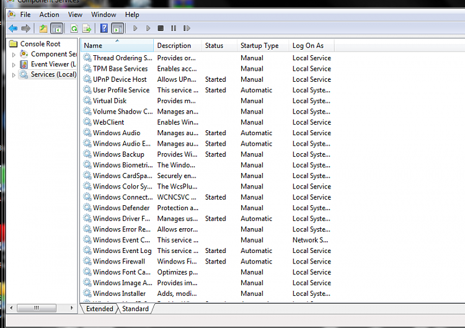Toggle Show/Hide Console Tree icon
The image size is (465, 328).
click(x=56, y=29)
